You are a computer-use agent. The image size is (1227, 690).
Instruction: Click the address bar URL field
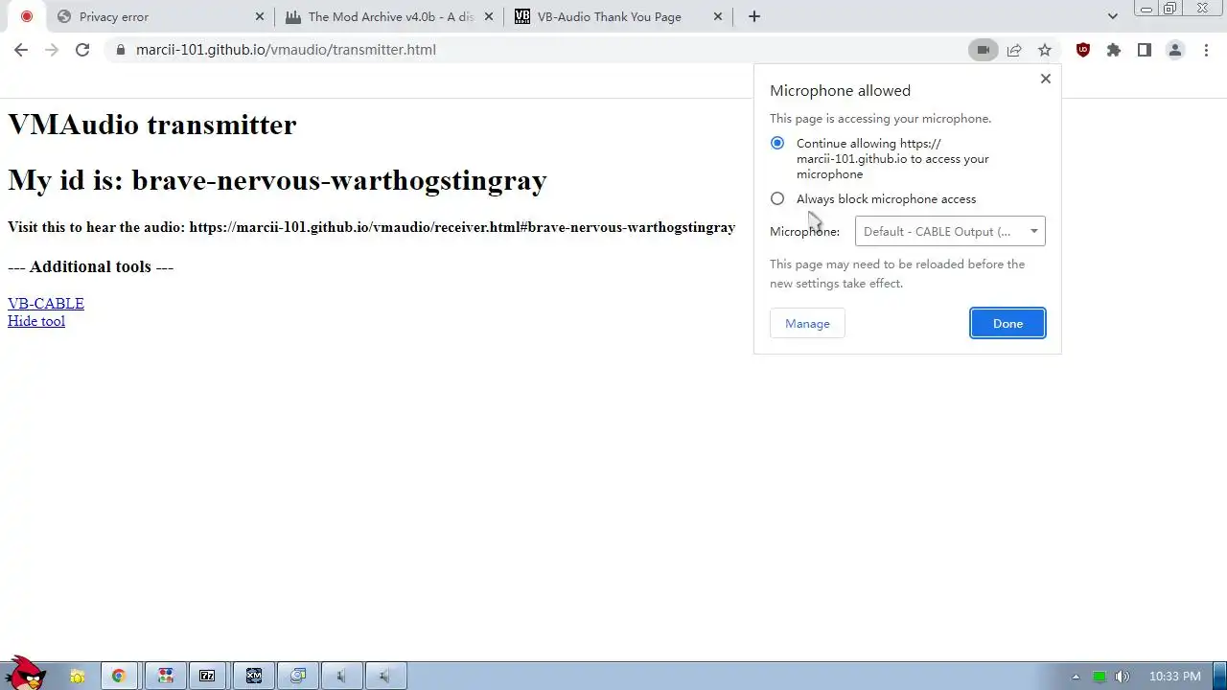(x=537, y=50)
